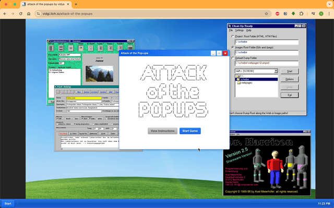Click the Exit button in Clean Up Ready

(290, 95)
